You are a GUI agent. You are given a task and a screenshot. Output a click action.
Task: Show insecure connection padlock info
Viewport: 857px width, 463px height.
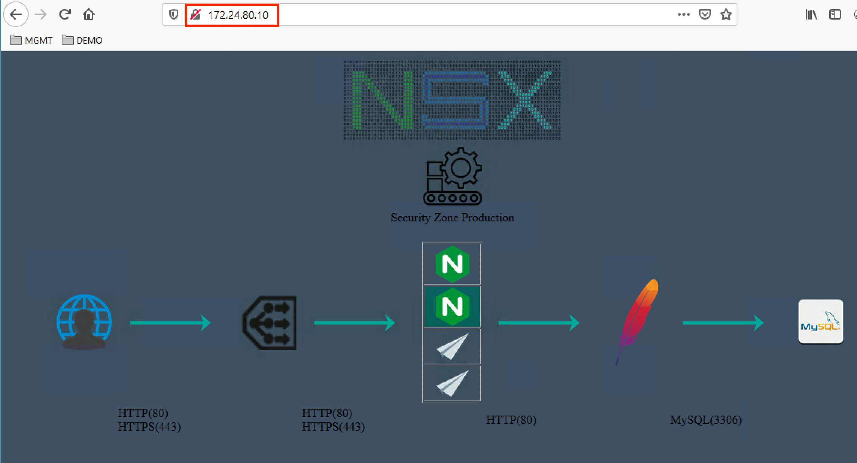coord(195,15)
